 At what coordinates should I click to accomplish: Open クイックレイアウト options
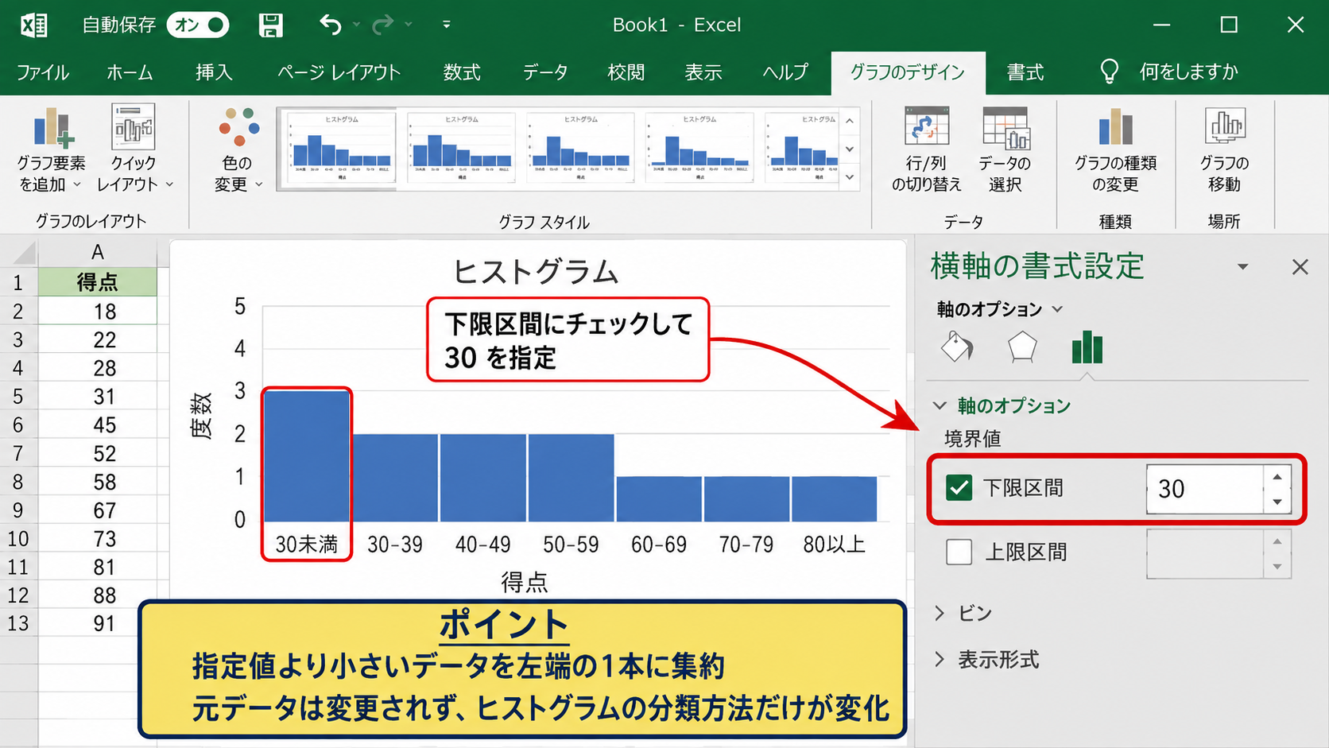point(134,149)
